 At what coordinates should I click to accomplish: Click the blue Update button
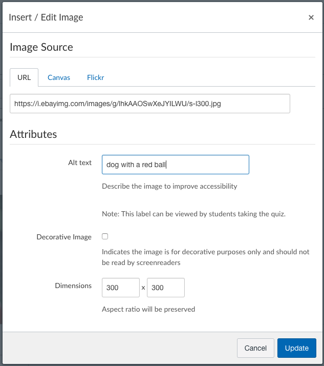pyautogui.click(x=296, y=348)
